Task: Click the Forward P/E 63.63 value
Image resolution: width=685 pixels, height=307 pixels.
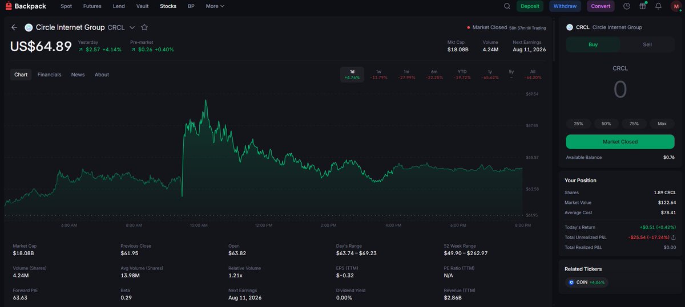Action: pyautogui.click(x=21, y=297)
